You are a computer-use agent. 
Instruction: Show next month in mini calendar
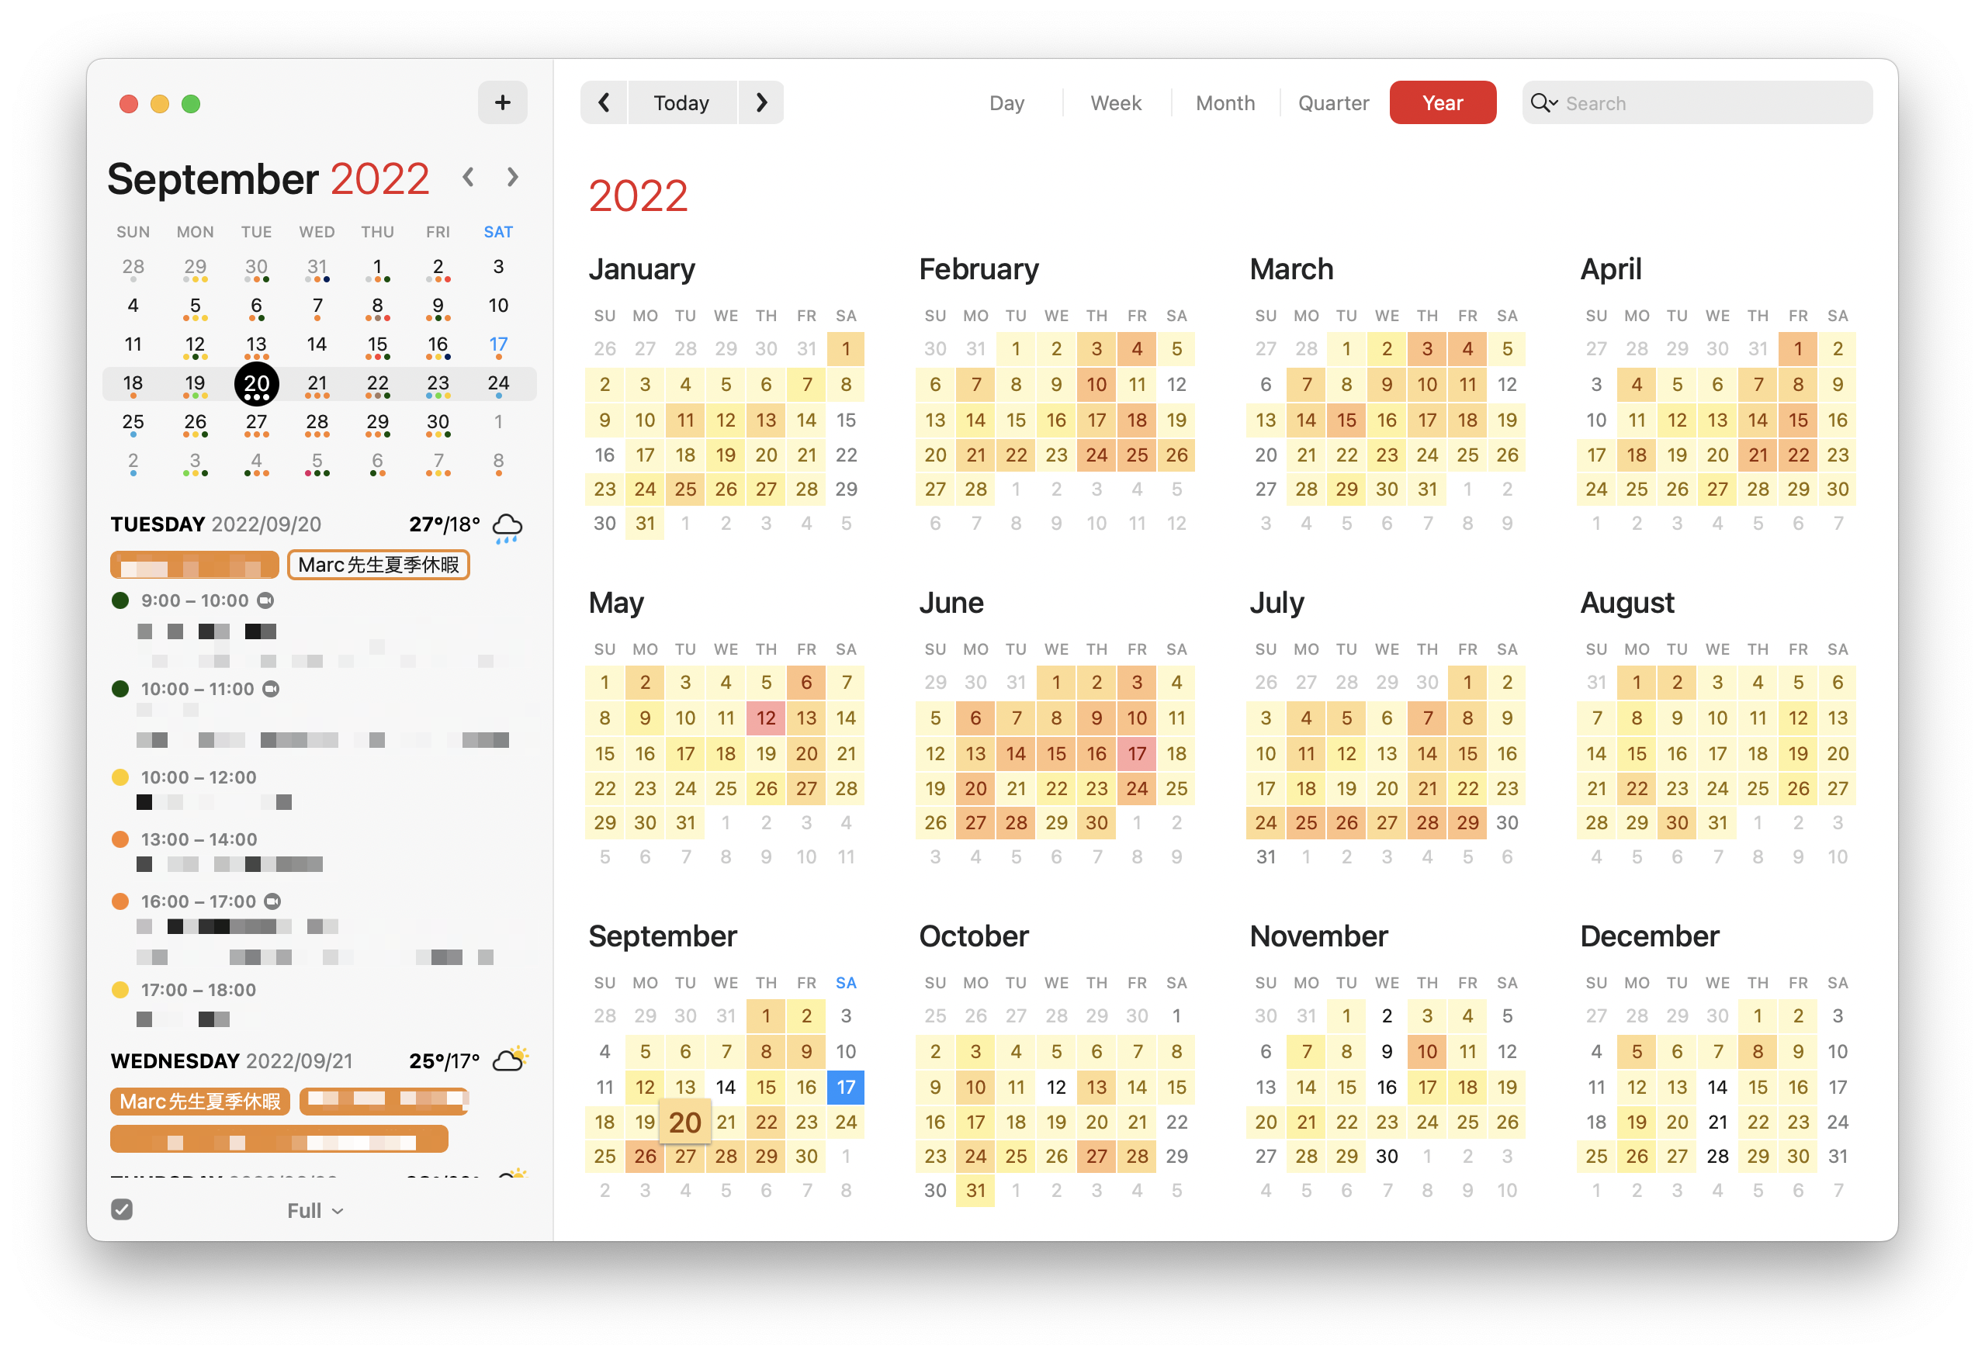point(511,177)
